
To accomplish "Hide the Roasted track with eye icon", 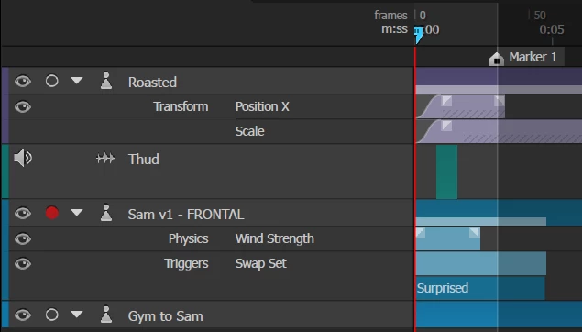I will coord(23,81).
